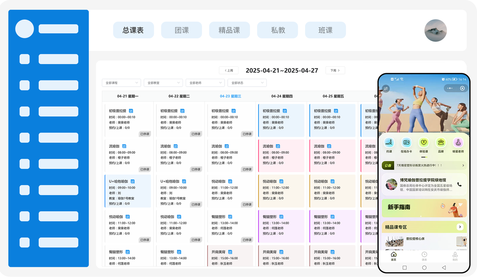Click the switch arrows icon on phone banner

pyautogui.click(x=386, y=89)
